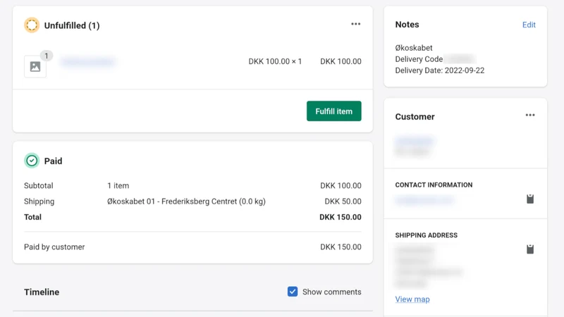This screenshot has width=564, height=317.
Task: Click the Fulfill item button
Action: point(333,111)
